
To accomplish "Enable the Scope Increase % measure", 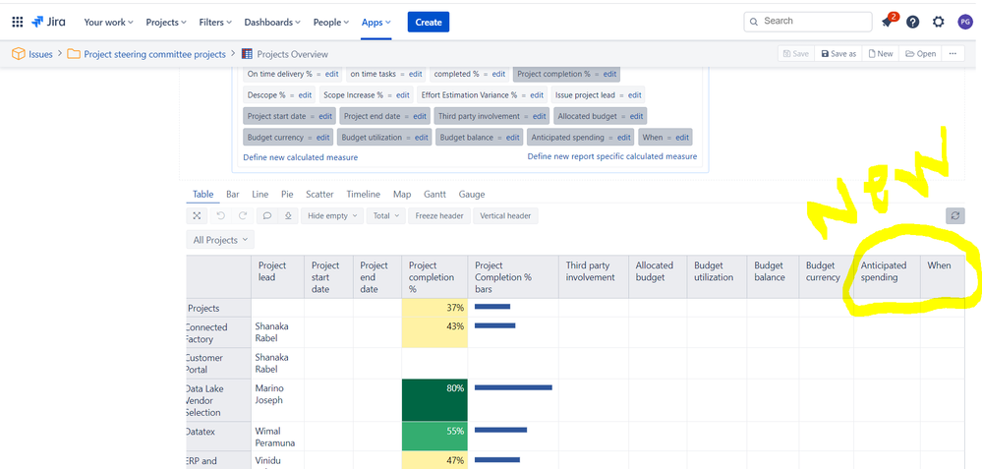I will point(353,95).
